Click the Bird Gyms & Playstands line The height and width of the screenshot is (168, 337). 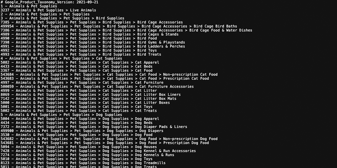[93, 42]
